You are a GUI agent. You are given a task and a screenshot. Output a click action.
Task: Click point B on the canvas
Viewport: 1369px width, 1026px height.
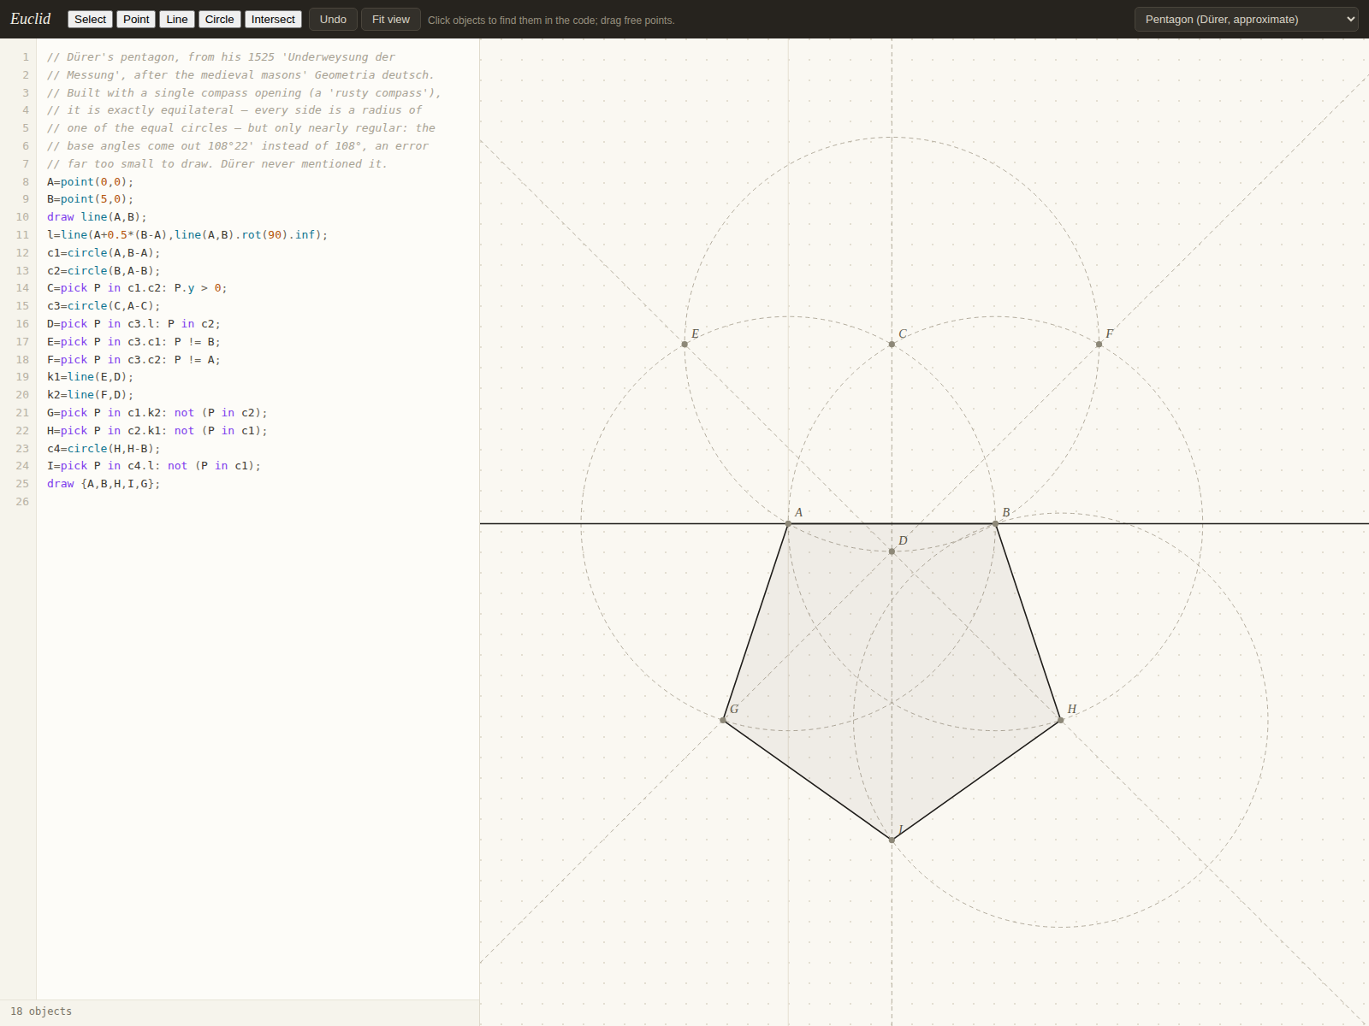point(995,523)
